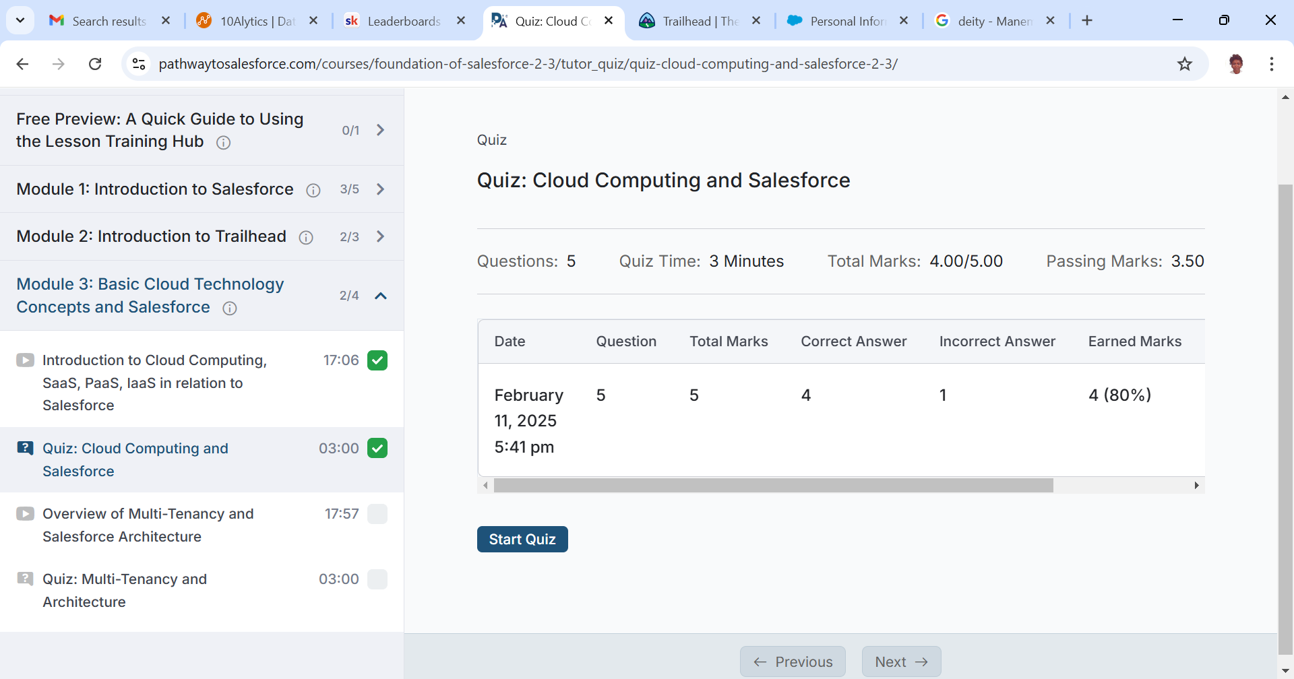Screen dimensions: 1294x679
Task: Click the quiz icon beside Quiz: Multi-Tenancy and Architecture
Action: 25,579
